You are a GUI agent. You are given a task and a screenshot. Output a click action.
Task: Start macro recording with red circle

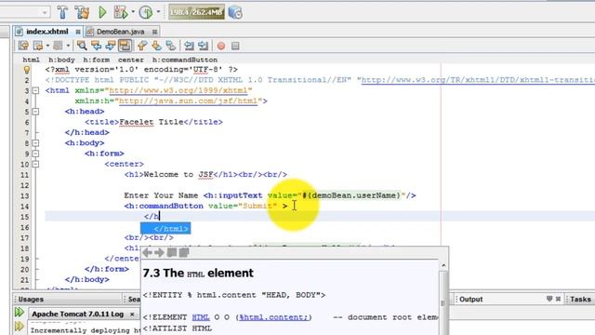pyautogui.click(x=221, y=46)
